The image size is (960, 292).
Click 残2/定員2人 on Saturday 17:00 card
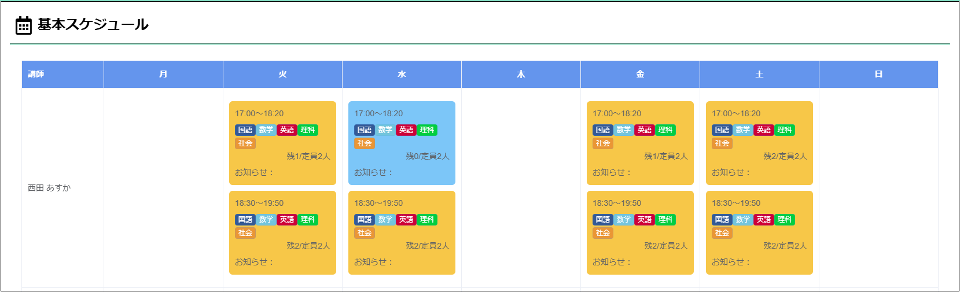tap(785, 156)
